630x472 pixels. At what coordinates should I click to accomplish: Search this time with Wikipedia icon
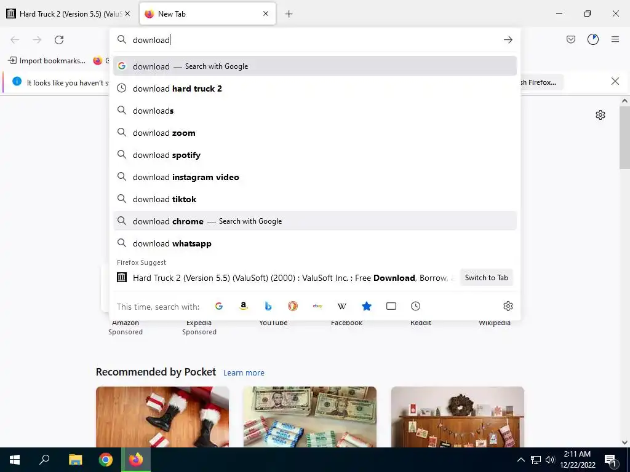click(x=342, y=306)
